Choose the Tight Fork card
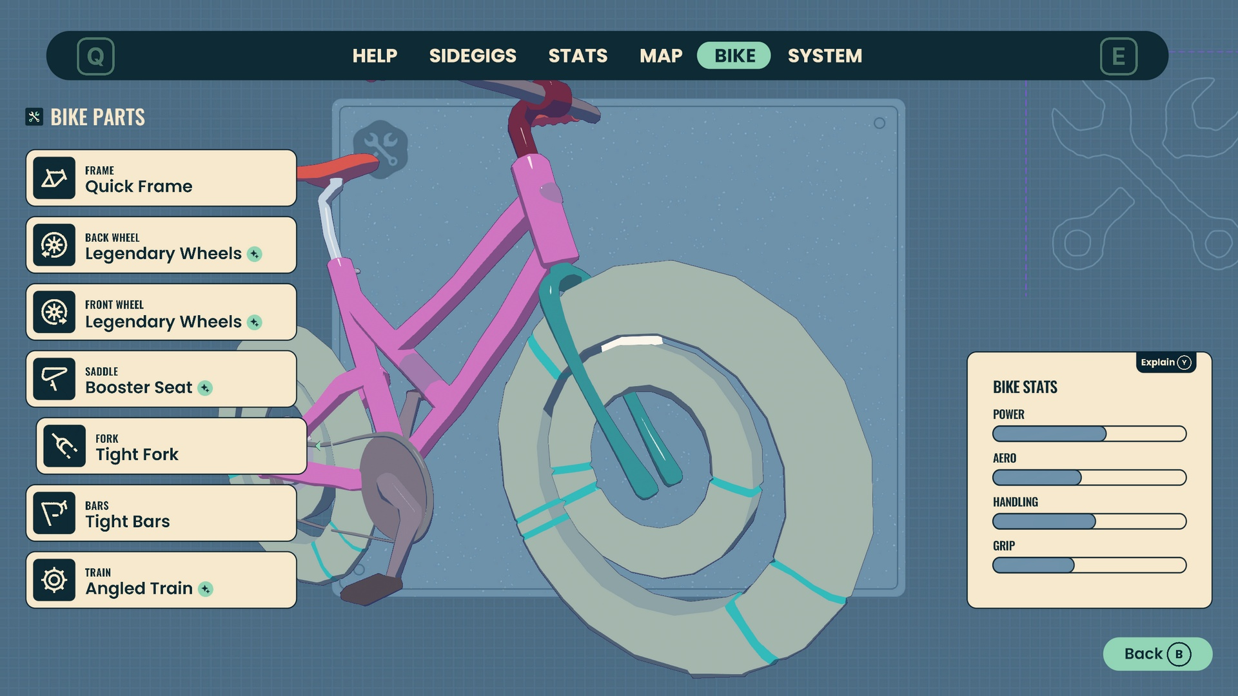Image resolution: width=1238 pixels, height=696 pixels. coord(172,446)
